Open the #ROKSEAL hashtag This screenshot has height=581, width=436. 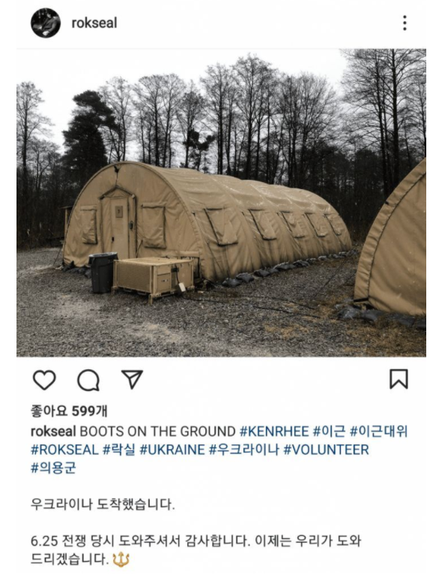click(64, 450)
